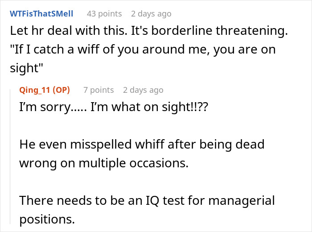This screenshot has width=312, height=232.
Task: Click the 'Let hr deal with this' line
Action: coord(146,32)
